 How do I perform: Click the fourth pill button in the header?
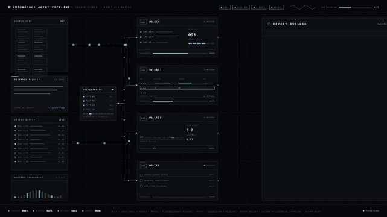tap(277, 7)
